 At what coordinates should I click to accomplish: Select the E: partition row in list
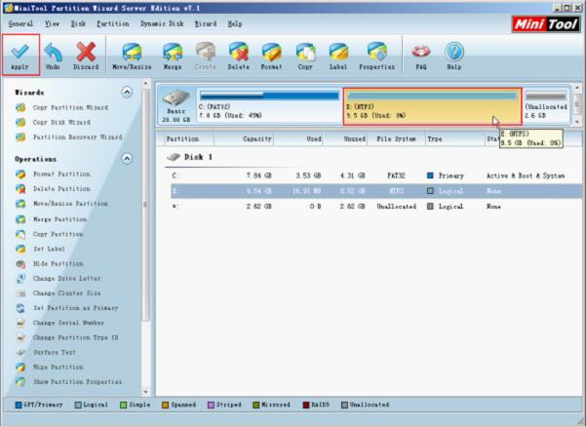click(x=375, y=191)
